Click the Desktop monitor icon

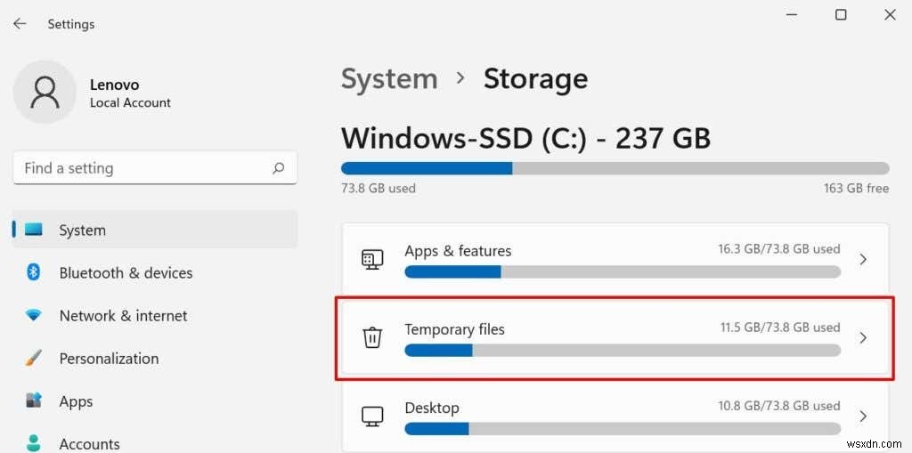pyautogui.click(x=372, y=416)
